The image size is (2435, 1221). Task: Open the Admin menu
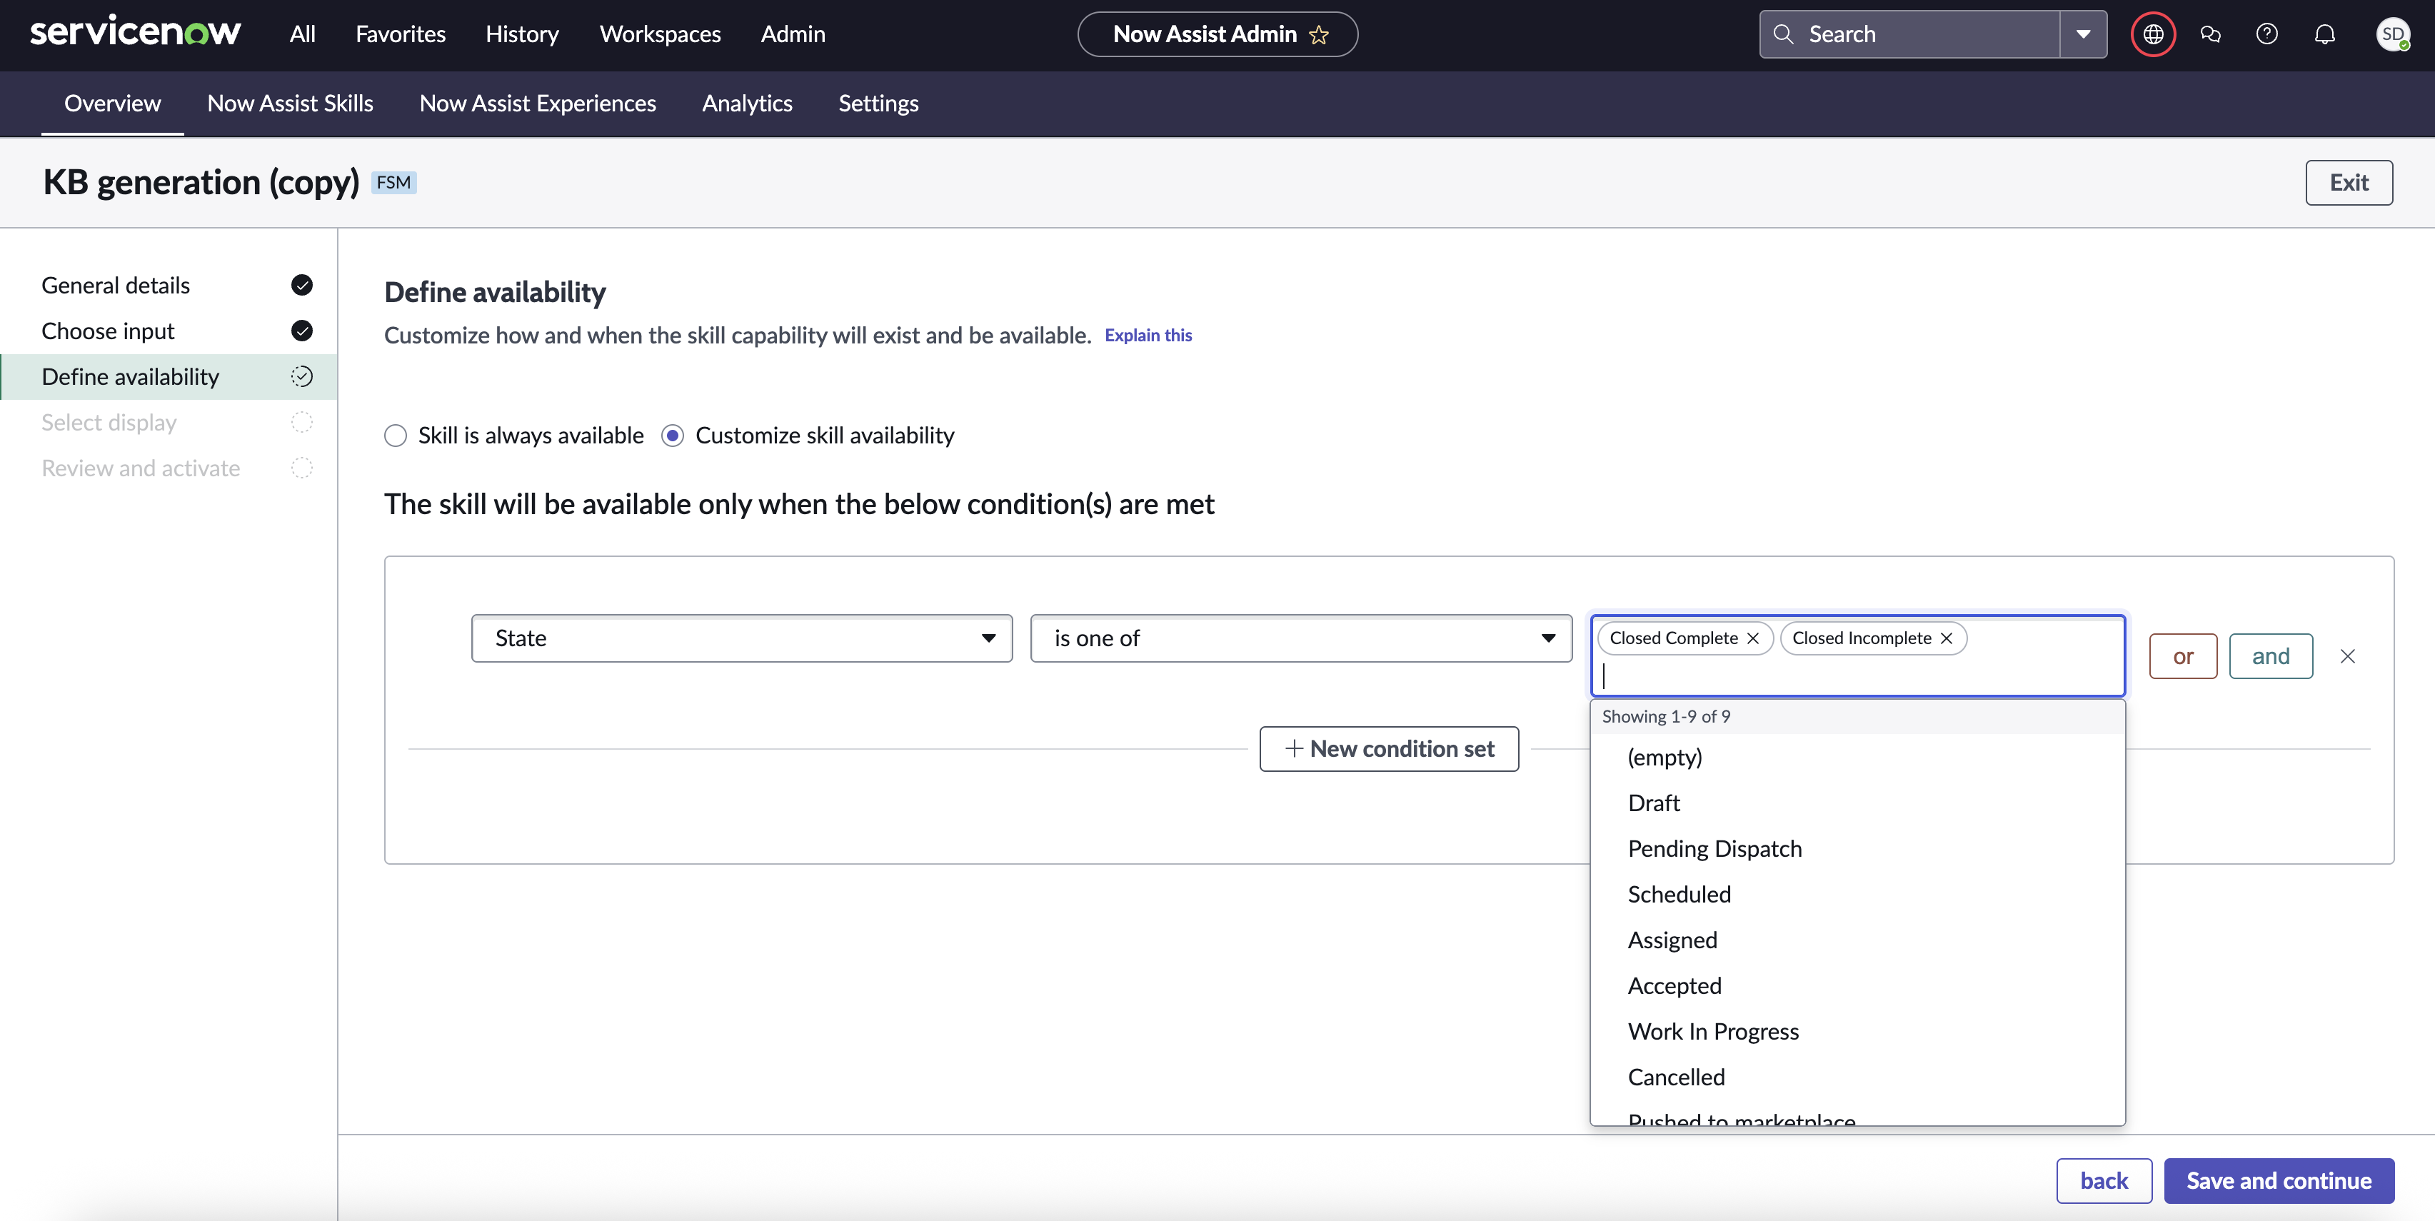pyautogui.click(x=793, y=34)
